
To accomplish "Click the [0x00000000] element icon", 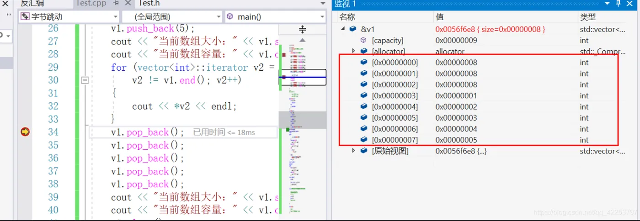I will click(364, 63).
